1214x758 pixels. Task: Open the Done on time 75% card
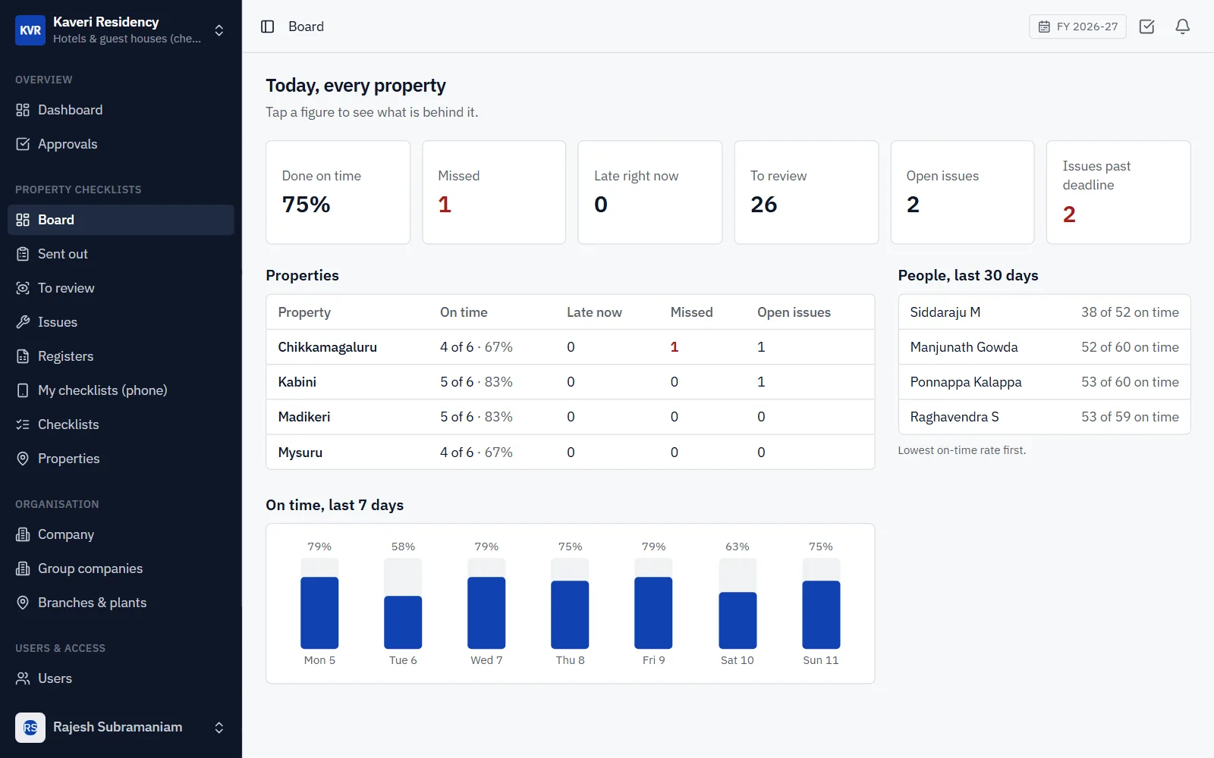pyautogui.click(x=338, y=193)
